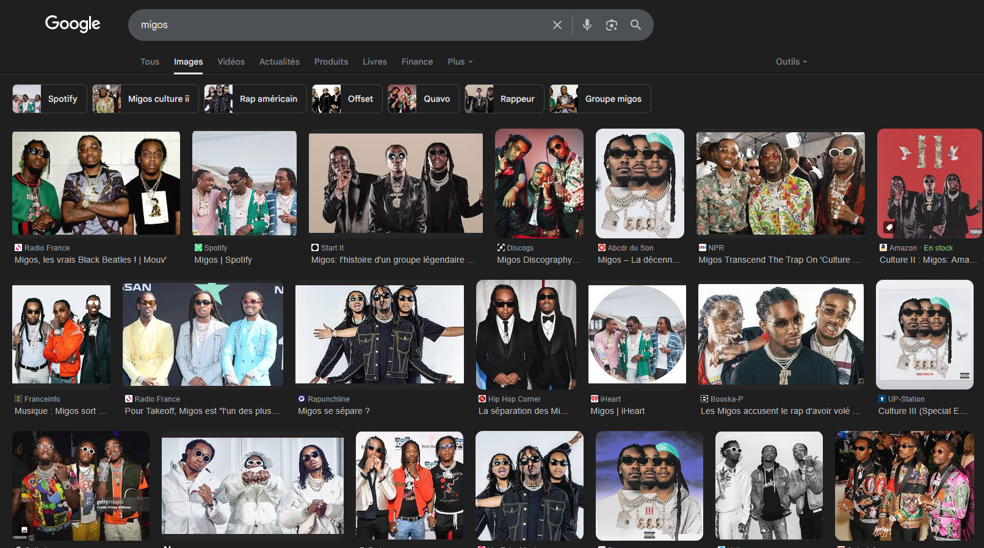Image resolution: width=984 pixels, height=548 pixels.
Task: Open the Produits tab
Action: point(331,62)
